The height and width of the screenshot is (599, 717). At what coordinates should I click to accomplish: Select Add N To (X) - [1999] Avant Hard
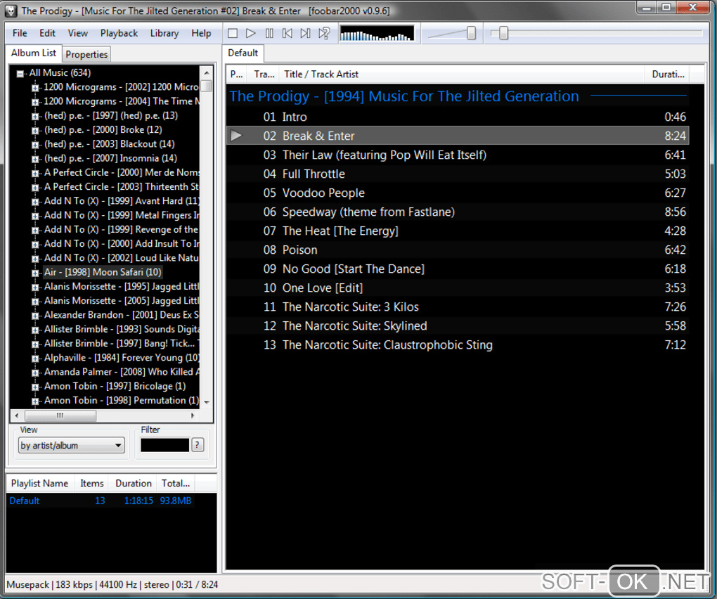click(122, 201)
